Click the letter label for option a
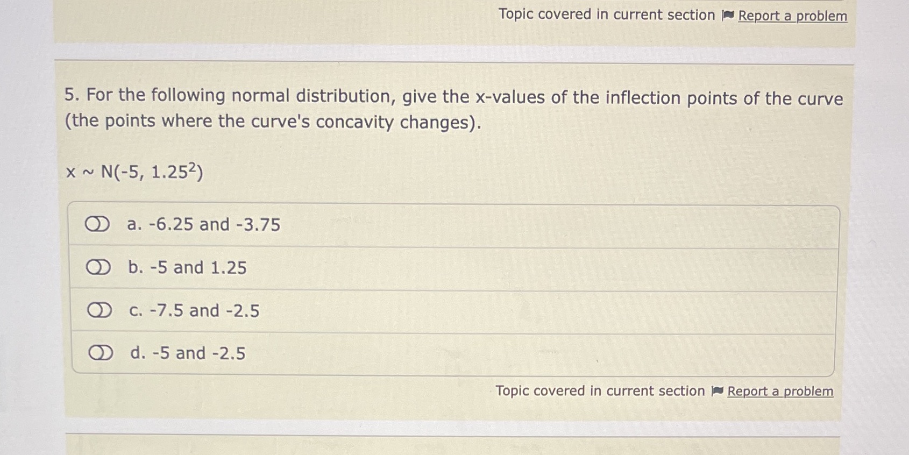Viewport: 909px width, 455px height. pyautogui.click(x=134, y=224)
